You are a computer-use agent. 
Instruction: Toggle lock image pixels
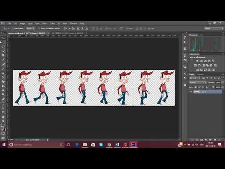click(x=199, y=87)
